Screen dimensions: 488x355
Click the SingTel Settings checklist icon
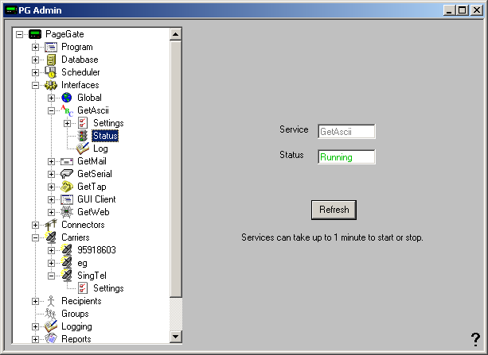tap(83, 288)
